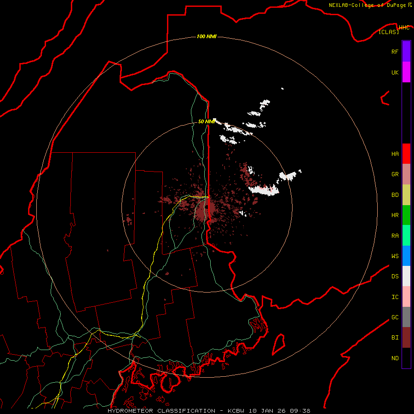The width and height of the screenshot is (414, 414).
Task: Click the HA legend label
Action: tap(395, 154)
